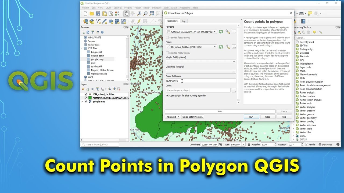
Task: Click the Type to locate search box
Action: (100, 144)
